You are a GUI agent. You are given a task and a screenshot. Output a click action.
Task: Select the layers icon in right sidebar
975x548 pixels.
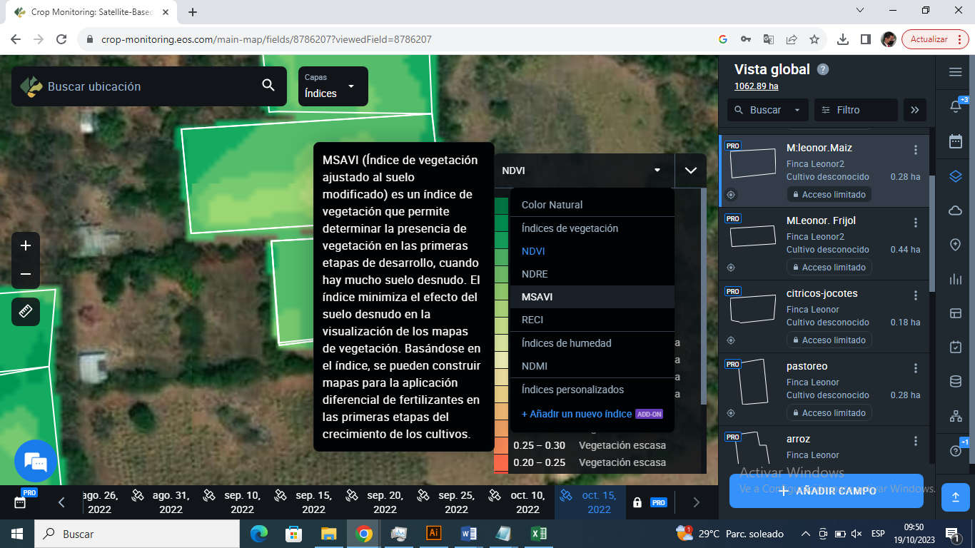pyautogui.click(x=955, y=176)
